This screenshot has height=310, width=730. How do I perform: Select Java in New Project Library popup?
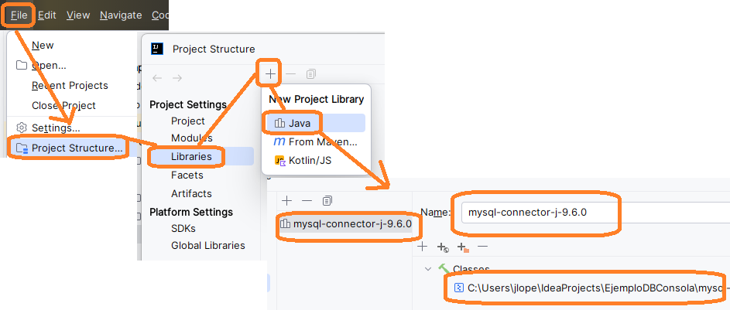pos(299,123)
